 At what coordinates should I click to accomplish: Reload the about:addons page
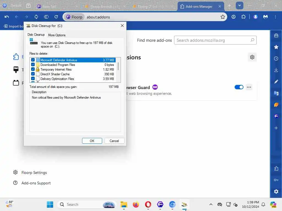click(56, 17)
